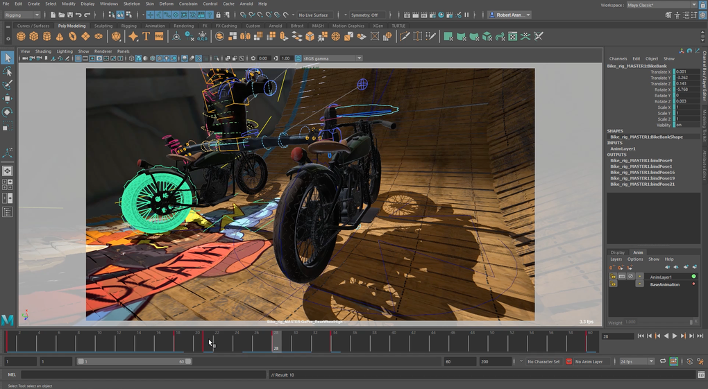Jump to the end of playback range
This screenshot has width=708, height=389.
[x=700, y=336]
